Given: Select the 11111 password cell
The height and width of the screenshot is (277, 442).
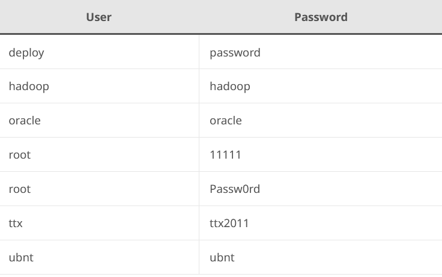Looking at the screenshot, I should tap(320, 154).
